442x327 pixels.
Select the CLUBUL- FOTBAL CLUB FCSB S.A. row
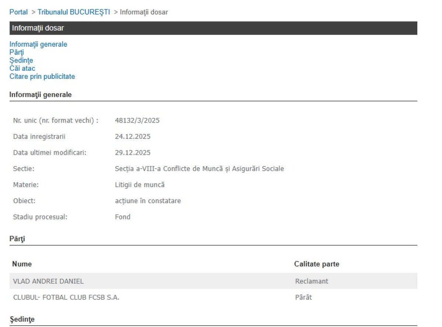[x=66, y=297]
